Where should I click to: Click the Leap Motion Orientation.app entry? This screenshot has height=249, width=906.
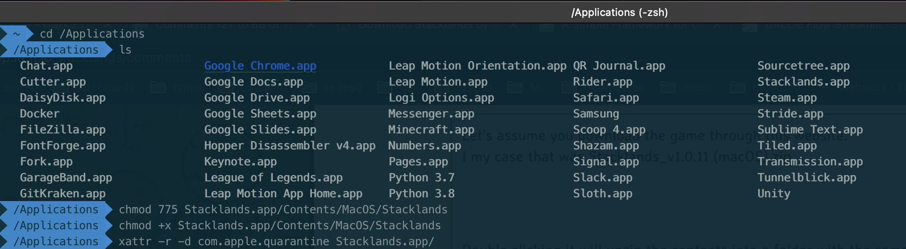477,66
